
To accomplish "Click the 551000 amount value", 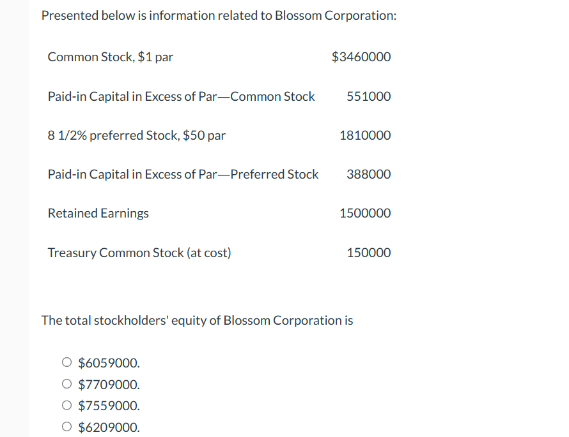I will click(369, 96).
